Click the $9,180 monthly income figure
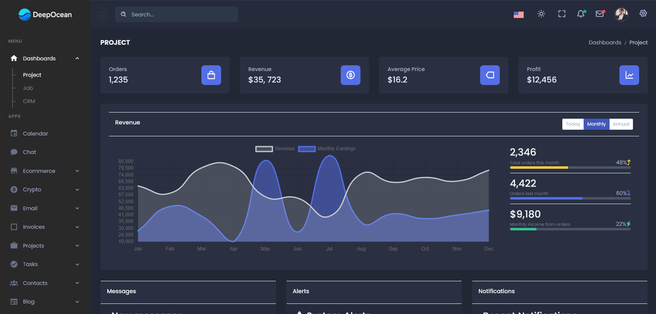 click(525, 214)
